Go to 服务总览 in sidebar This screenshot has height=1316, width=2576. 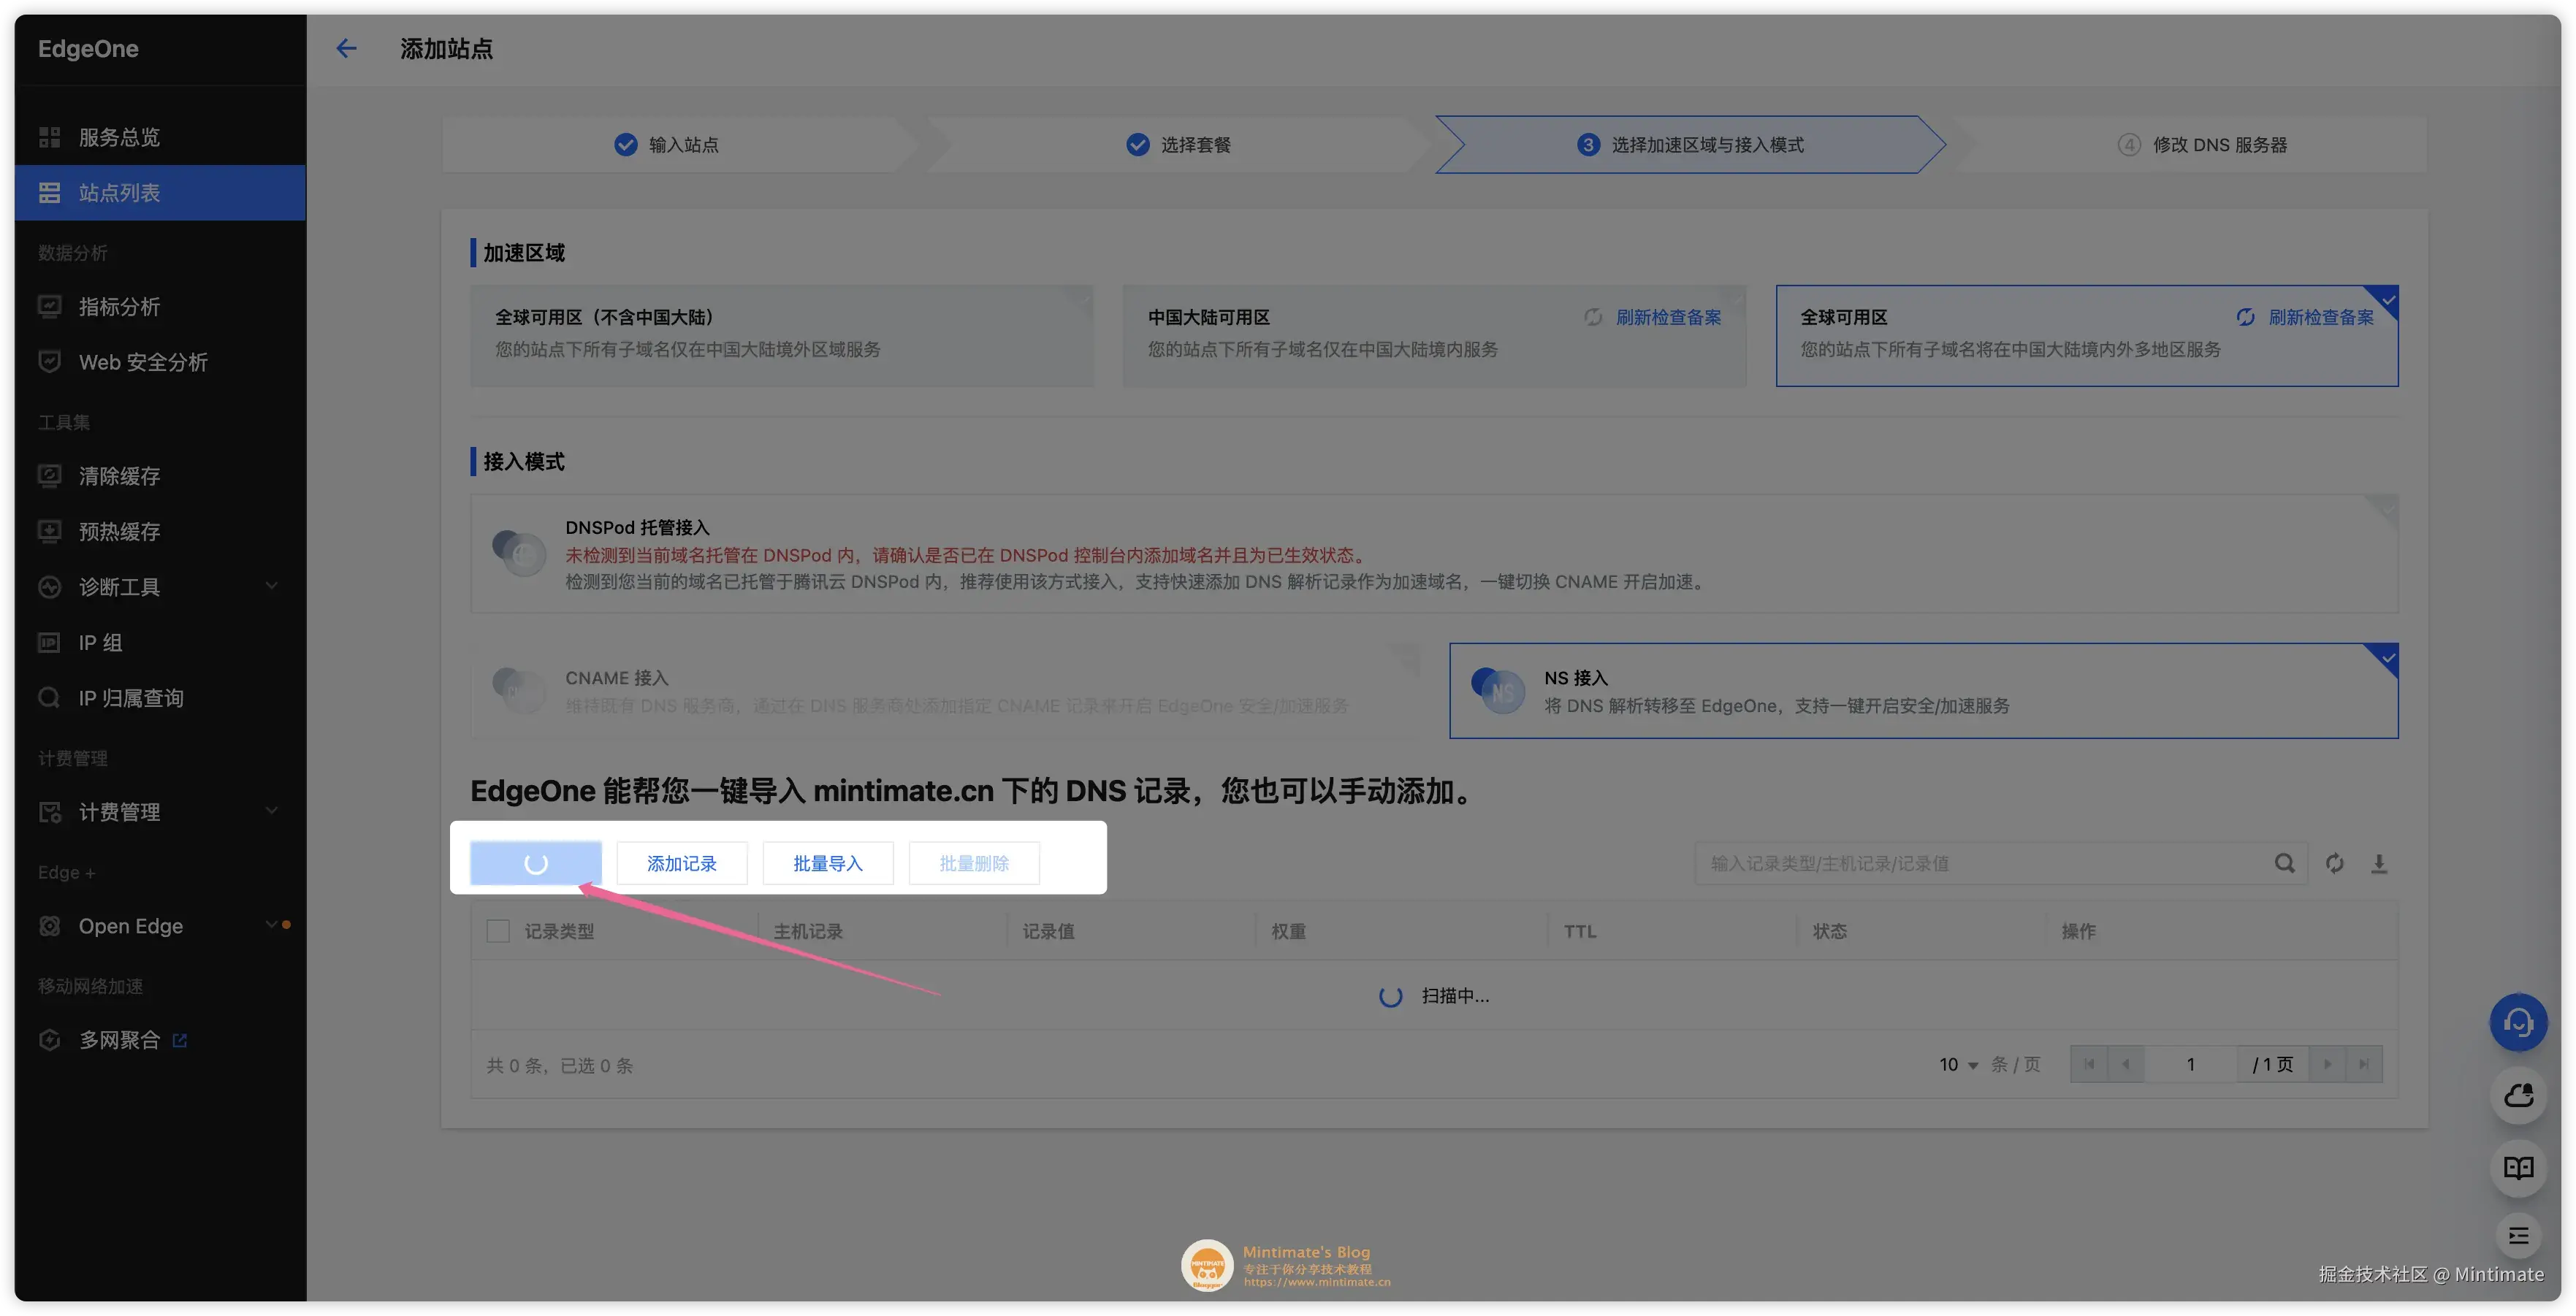(118, 137)
